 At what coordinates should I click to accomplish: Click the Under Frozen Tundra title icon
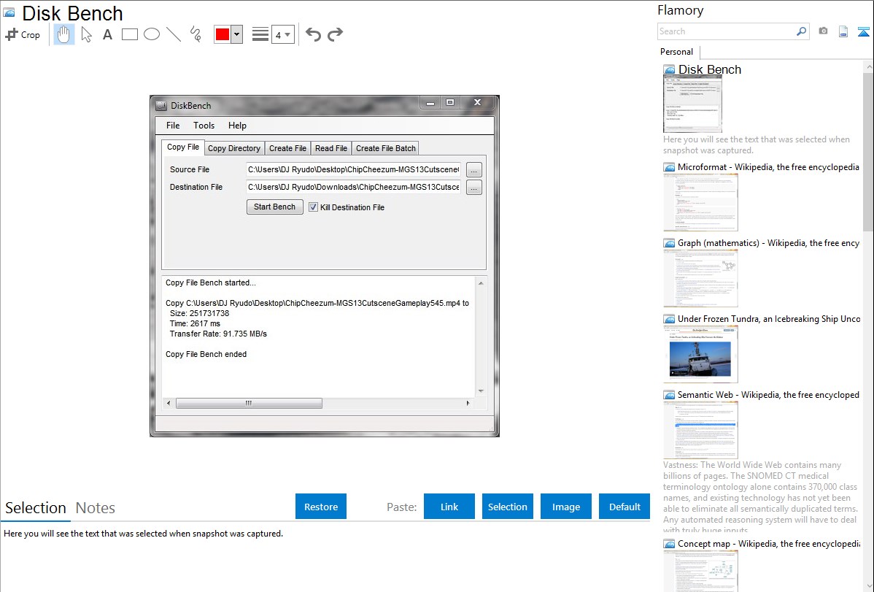tap(669, 318)
